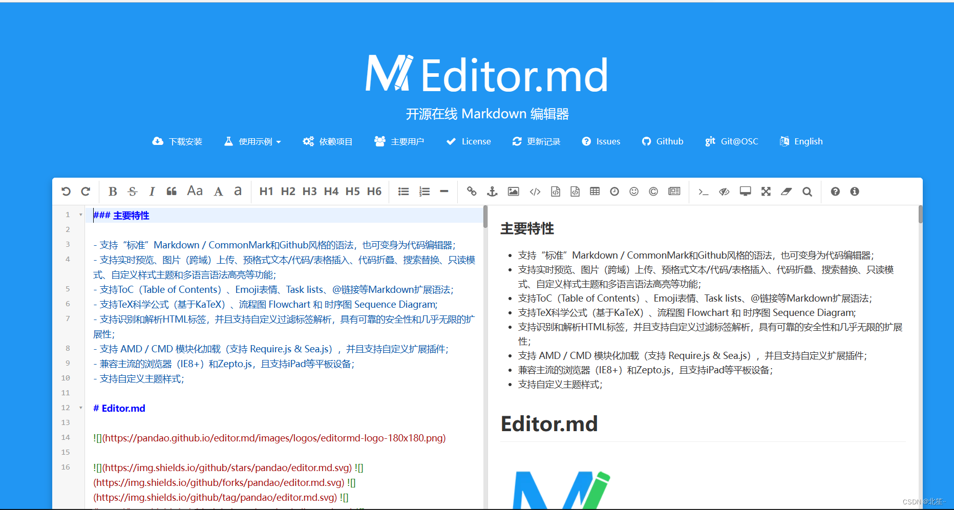The width and height of the screenshot is (954, 510).
Task: Apply italic formatting with I icon
Action: 152,192
